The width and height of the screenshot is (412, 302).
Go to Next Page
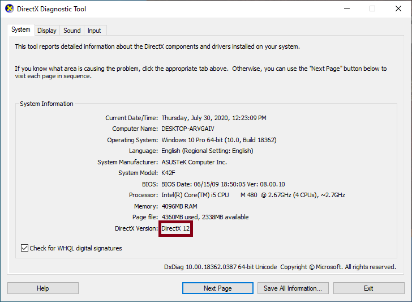point(218,288)
